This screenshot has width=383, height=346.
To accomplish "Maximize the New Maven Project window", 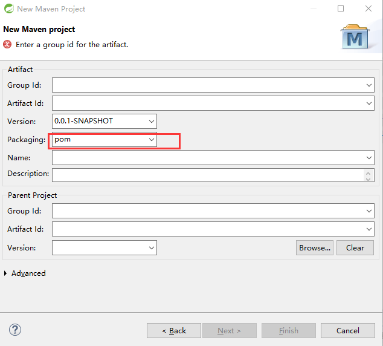I will click(341, 9).
